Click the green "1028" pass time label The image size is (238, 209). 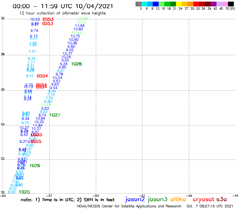pos(77,64)
